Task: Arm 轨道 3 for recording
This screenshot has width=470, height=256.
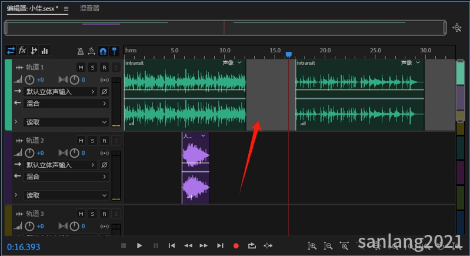Action: click(x=104, y=214)
